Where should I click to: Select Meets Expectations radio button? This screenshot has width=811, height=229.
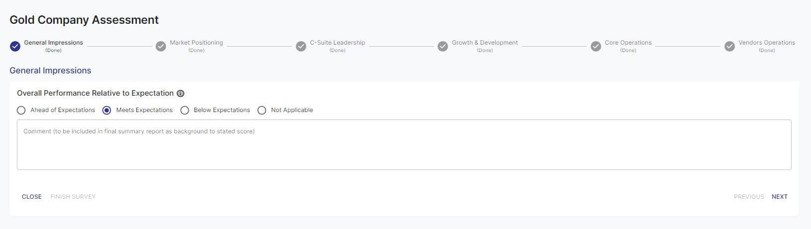click(x=106, y=110)
